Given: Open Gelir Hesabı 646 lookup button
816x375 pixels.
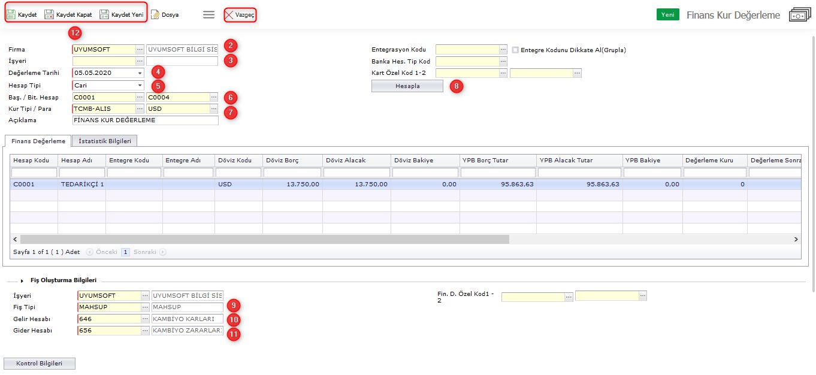Looking at the screenshot, I should pos(145,319).
